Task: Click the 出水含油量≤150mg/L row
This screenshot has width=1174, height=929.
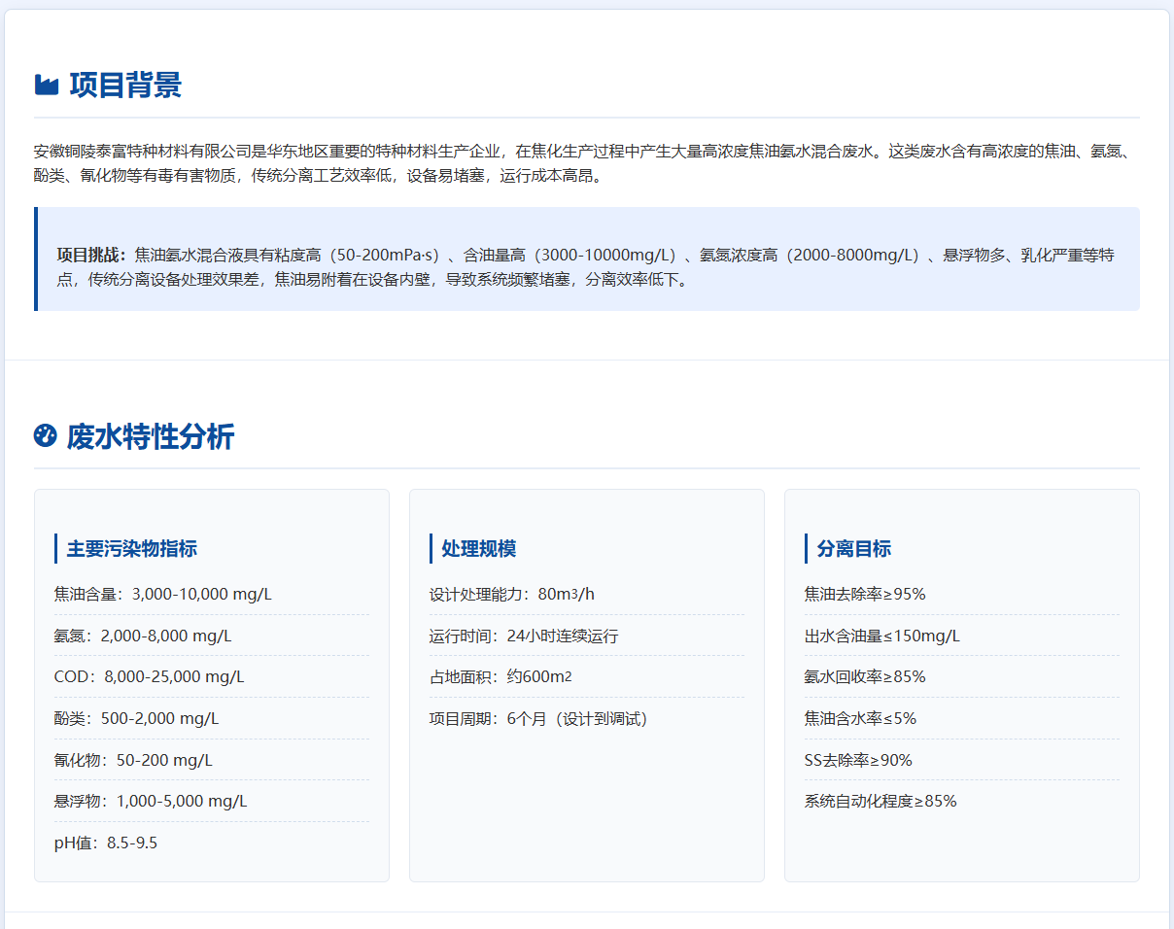Action: click(x=882, y=637)
